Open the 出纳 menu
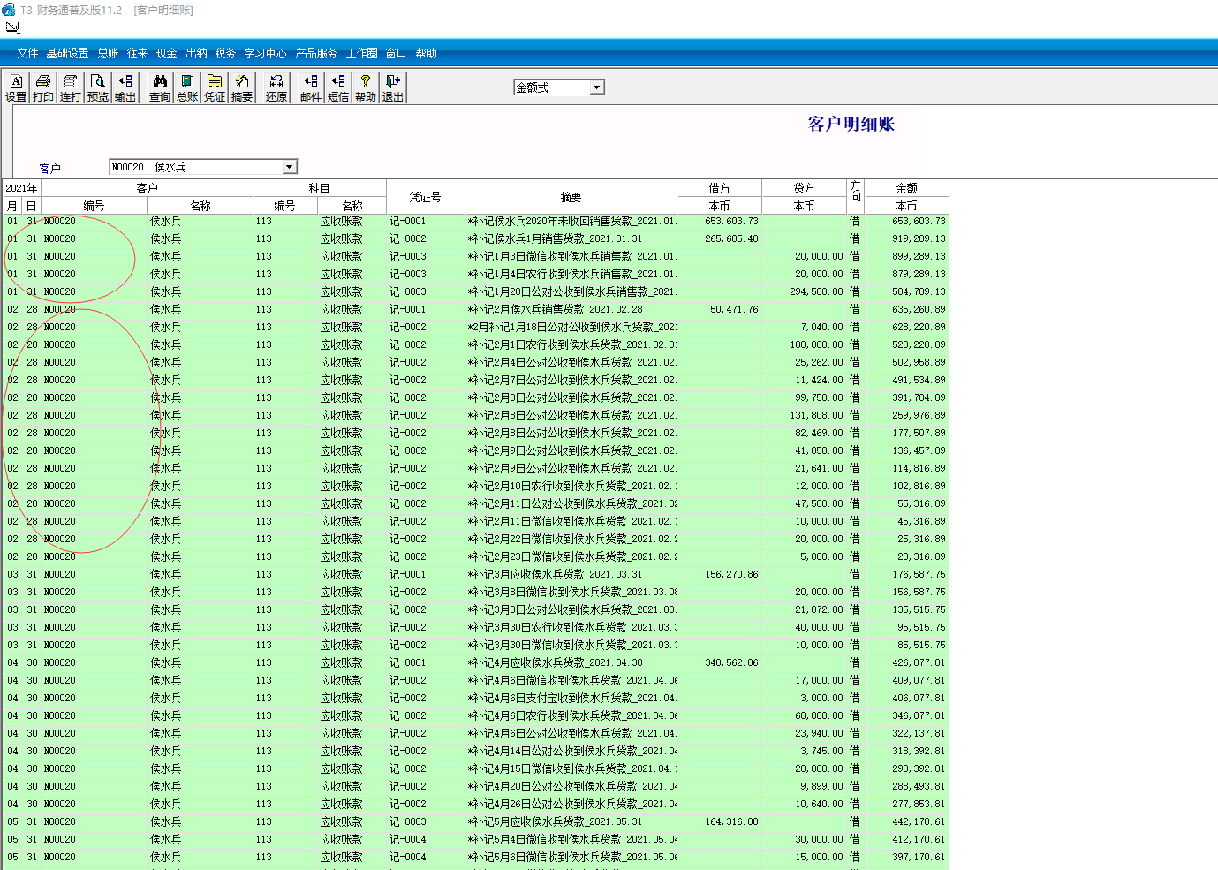The image size is (1218, 870). [196, 53]
